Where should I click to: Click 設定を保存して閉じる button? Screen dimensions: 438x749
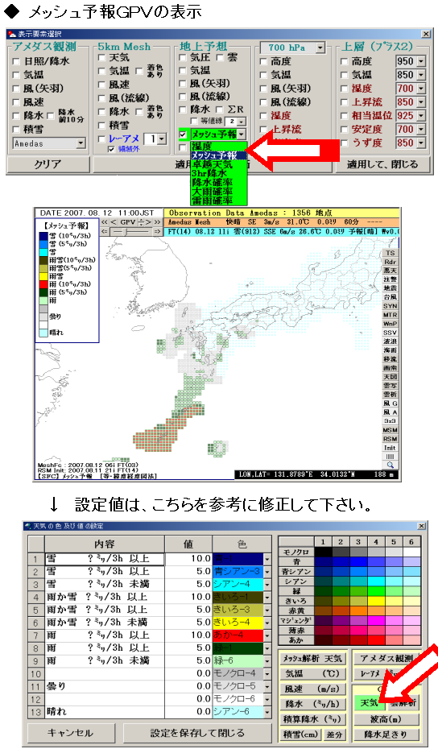pos(197,733)
